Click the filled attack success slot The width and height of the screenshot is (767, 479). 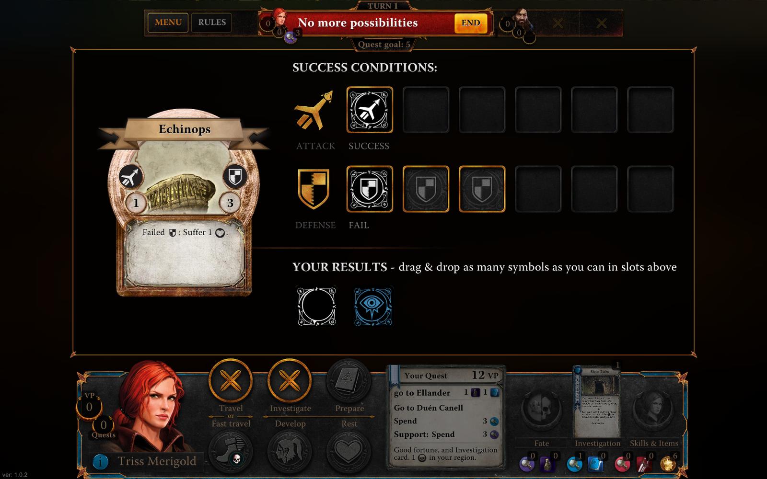click(370, 110)
